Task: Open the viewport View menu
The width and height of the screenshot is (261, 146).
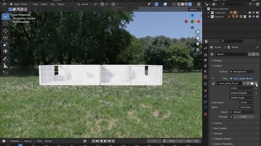Action: point(35,4)
